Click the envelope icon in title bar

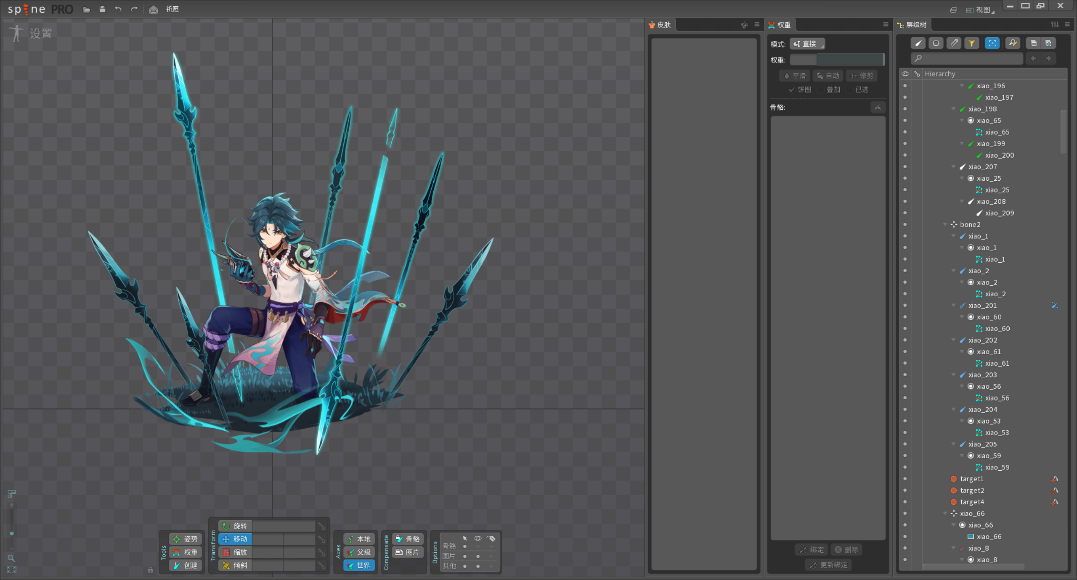click(x=154, y=9)
